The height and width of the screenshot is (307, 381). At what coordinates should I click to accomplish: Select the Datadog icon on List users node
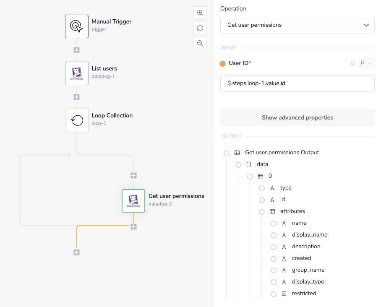click(x=77, y=73)
